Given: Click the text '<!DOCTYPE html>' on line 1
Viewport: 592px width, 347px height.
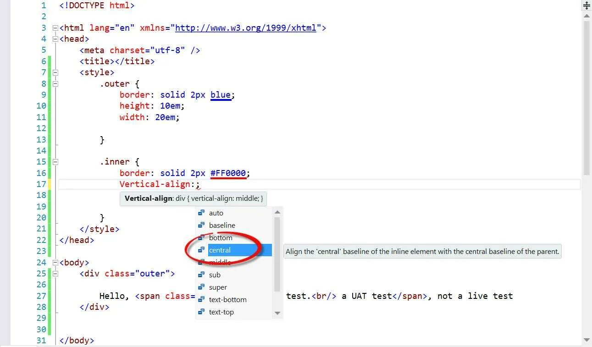Looking at the screenshot, I should tap(97, 6).
